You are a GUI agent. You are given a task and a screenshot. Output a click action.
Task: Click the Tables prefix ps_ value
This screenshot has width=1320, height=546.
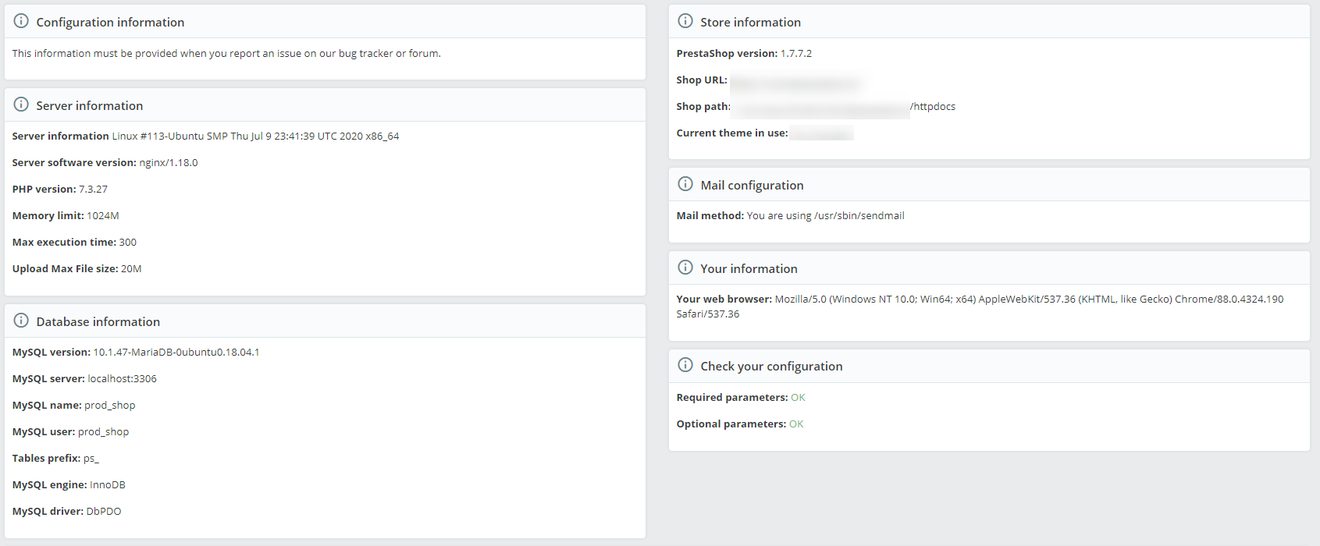coord(91,459)
